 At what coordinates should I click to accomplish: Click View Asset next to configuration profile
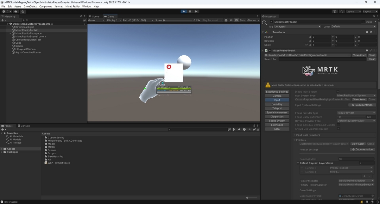coord(359,55)
